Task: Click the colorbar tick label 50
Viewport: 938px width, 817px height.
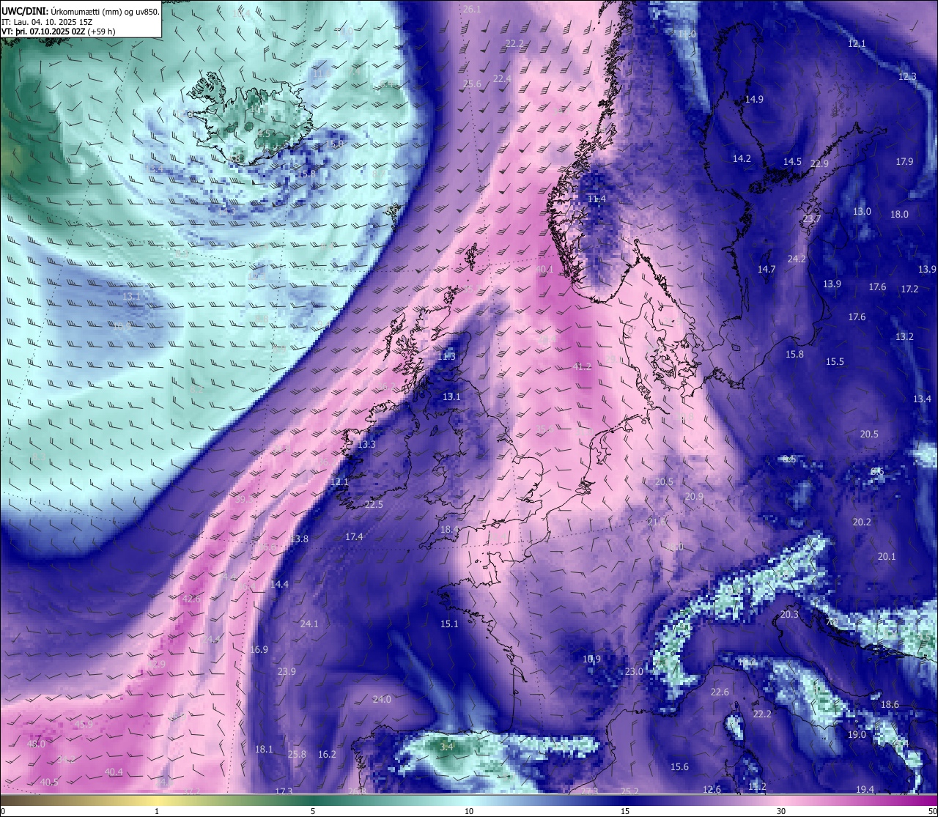Action: pyautogui.click(x=932, y=811)
